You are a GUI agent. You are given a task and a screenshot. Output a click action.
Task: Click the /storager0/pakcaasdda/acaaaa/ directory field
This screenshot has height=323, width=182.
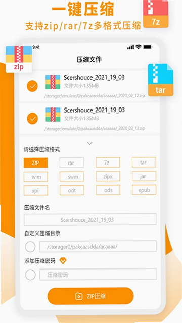98,246
